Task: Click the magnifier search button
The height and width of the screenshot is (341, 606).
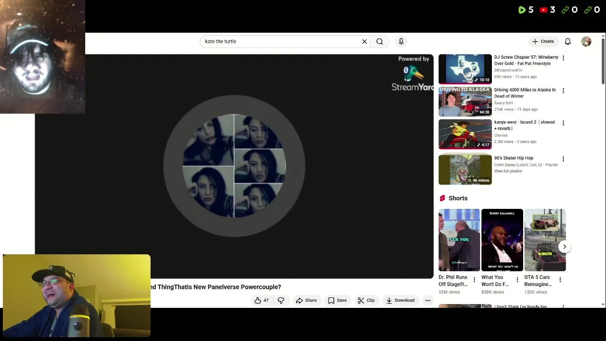Action: [380, 42]
